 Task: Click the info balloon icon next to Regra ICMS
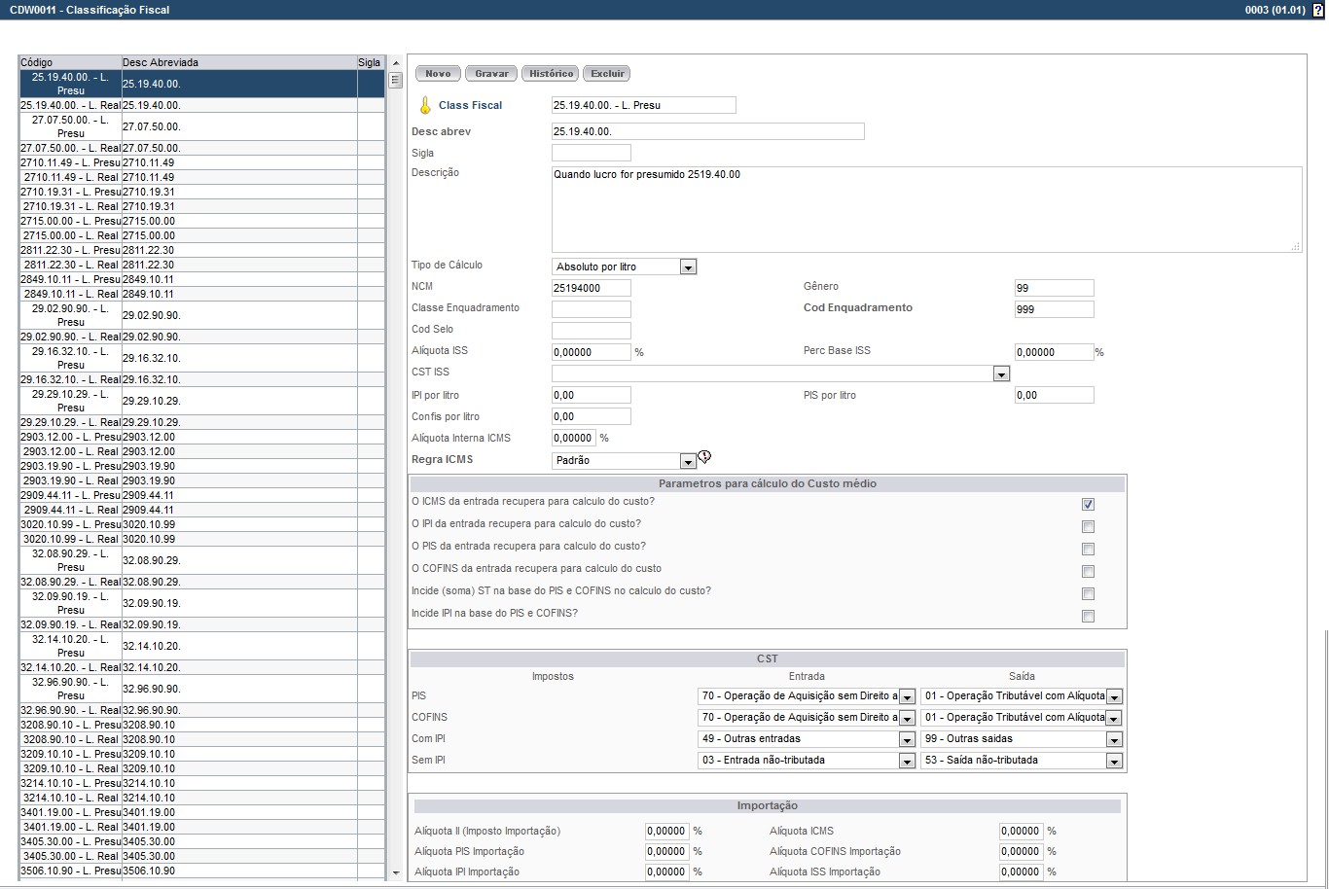click(704, 457)
